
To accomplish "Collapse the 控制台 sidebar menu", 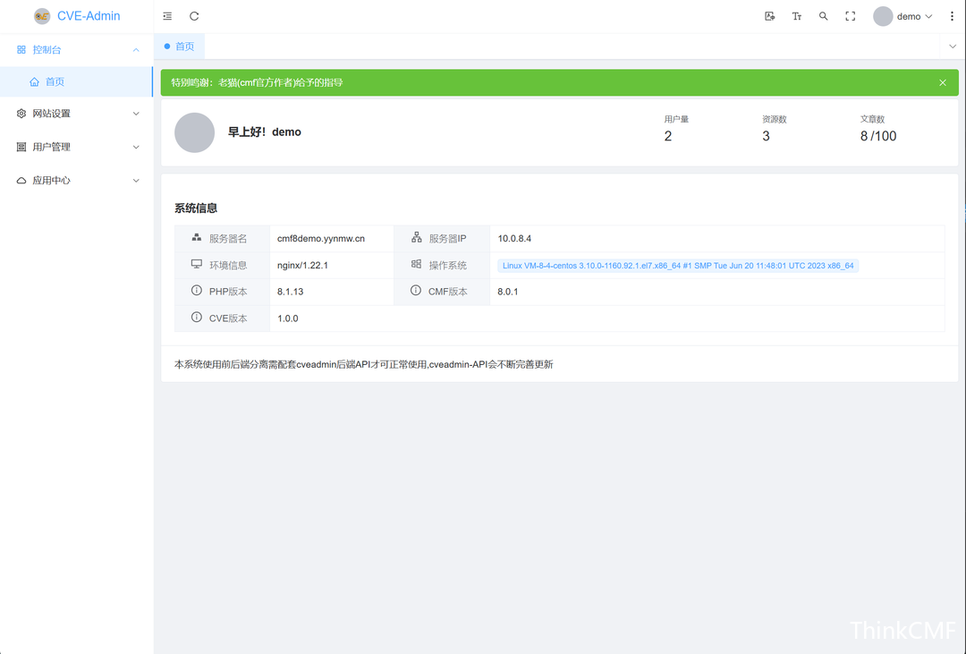I will click(x=77, y=49).
